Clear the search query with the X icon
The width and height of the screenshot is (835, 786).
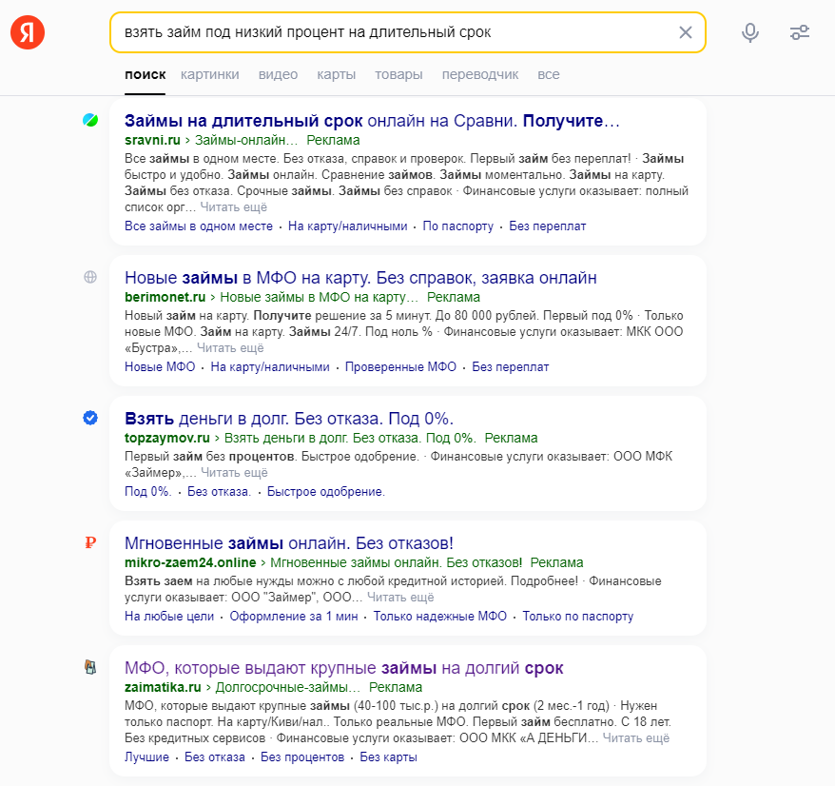coord(686,32)
